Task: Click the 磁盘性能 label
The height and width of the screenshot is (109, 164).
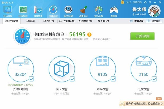Action: click(x=143, y=89)
